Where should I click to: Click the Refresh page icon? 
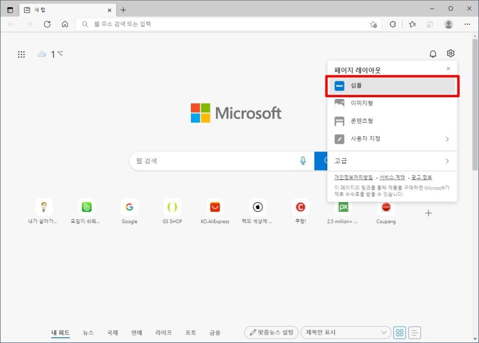(47, 24)
